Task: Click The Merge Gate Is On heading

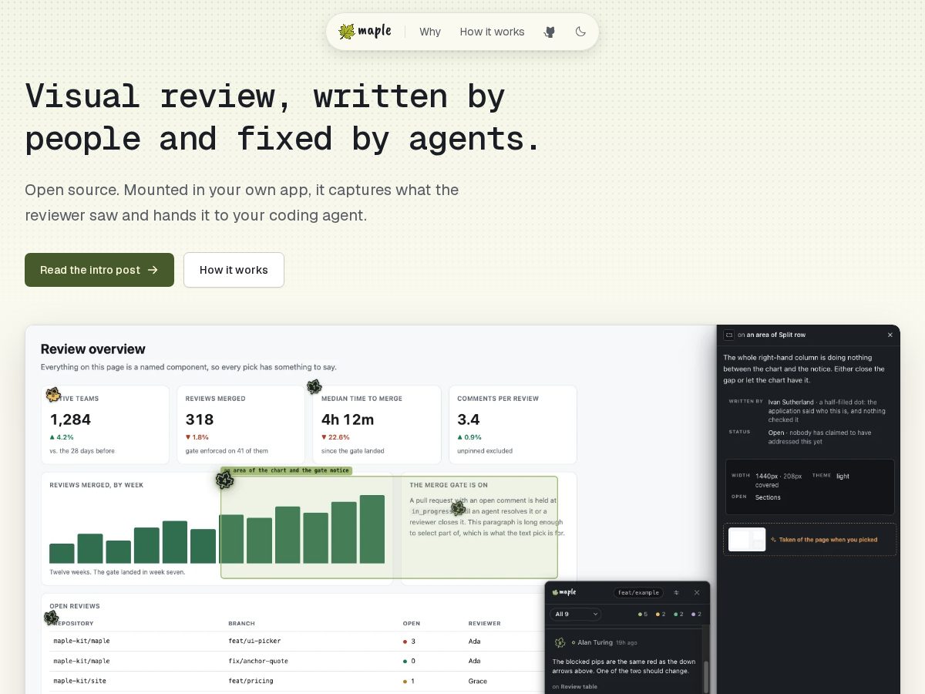Action: click(x=449, y=485)
